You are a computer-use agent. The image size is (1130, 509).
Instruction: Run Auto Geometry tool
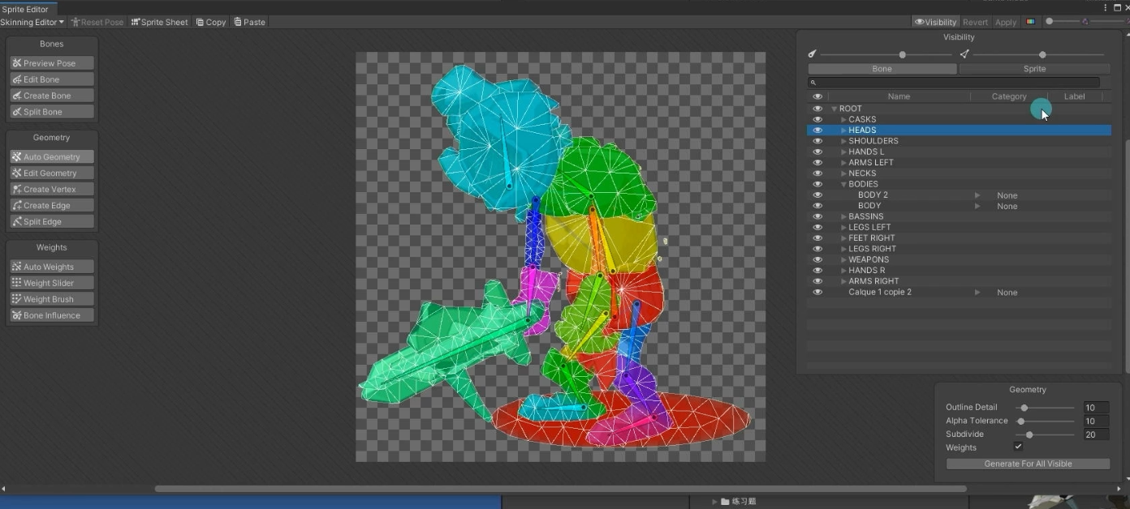52,157
